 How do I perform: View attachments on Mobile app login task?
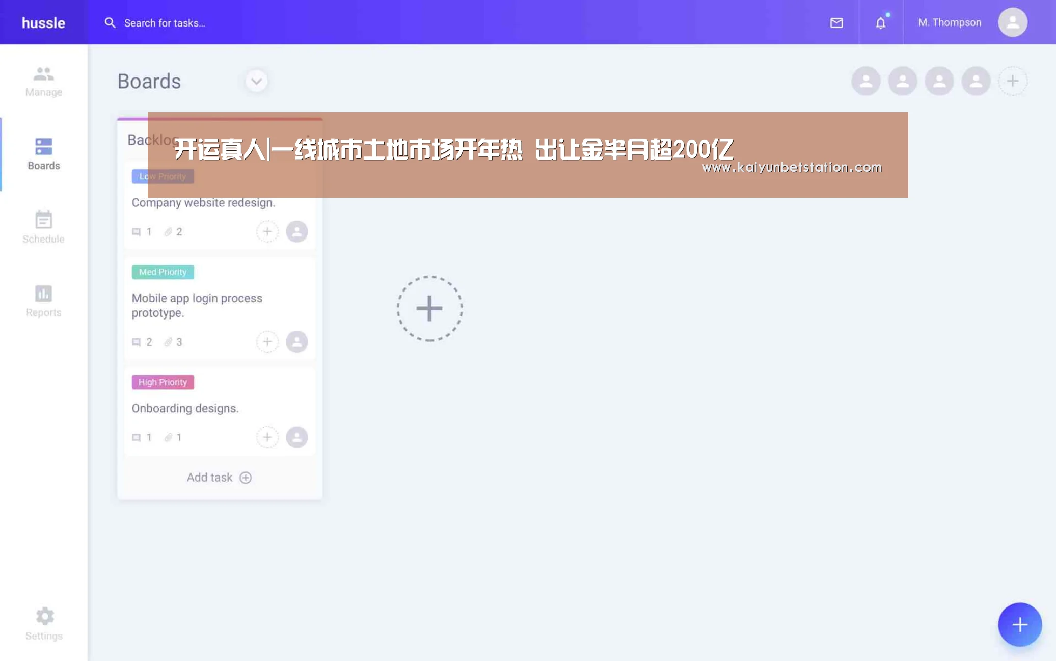tap(173, 342)
